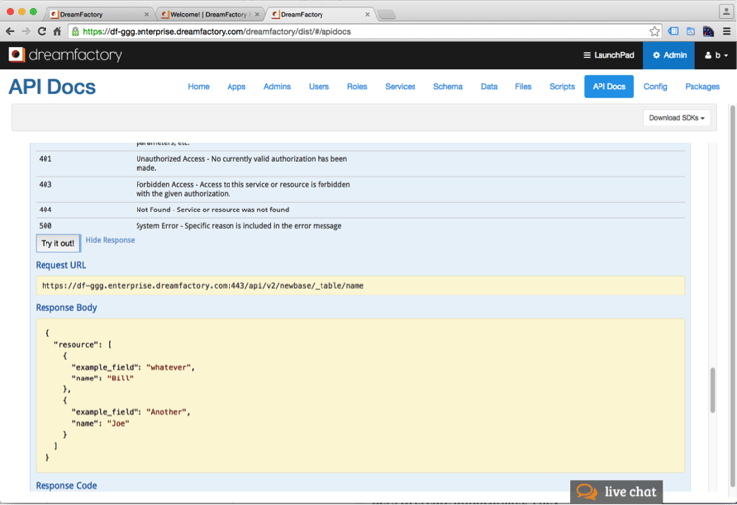The height and width of the screenshot is (505, 737).
Task: Reload the page with refresh icon
Action: 42,31
